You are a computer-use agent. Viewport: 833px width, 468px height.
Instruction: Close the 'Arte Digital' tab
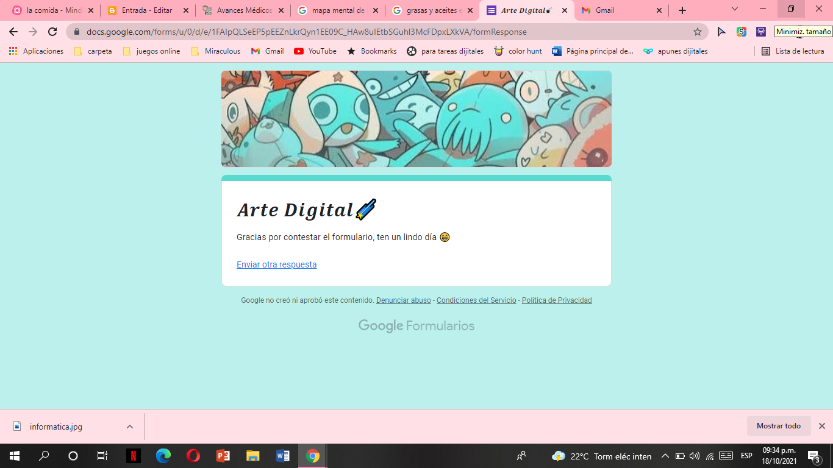[x=565, y=10]
